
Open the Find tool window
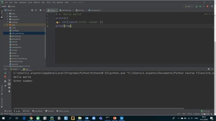coord(8,111)
